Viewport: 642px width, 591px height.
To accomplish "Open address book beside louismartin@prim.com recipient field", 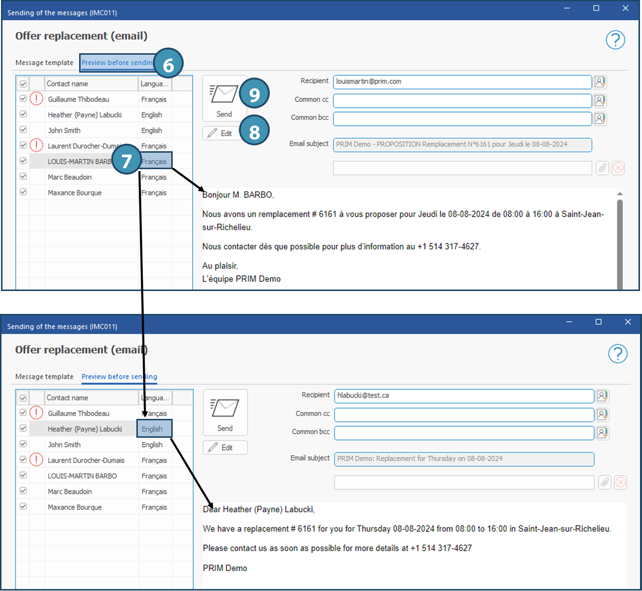I will pos(600,82).
